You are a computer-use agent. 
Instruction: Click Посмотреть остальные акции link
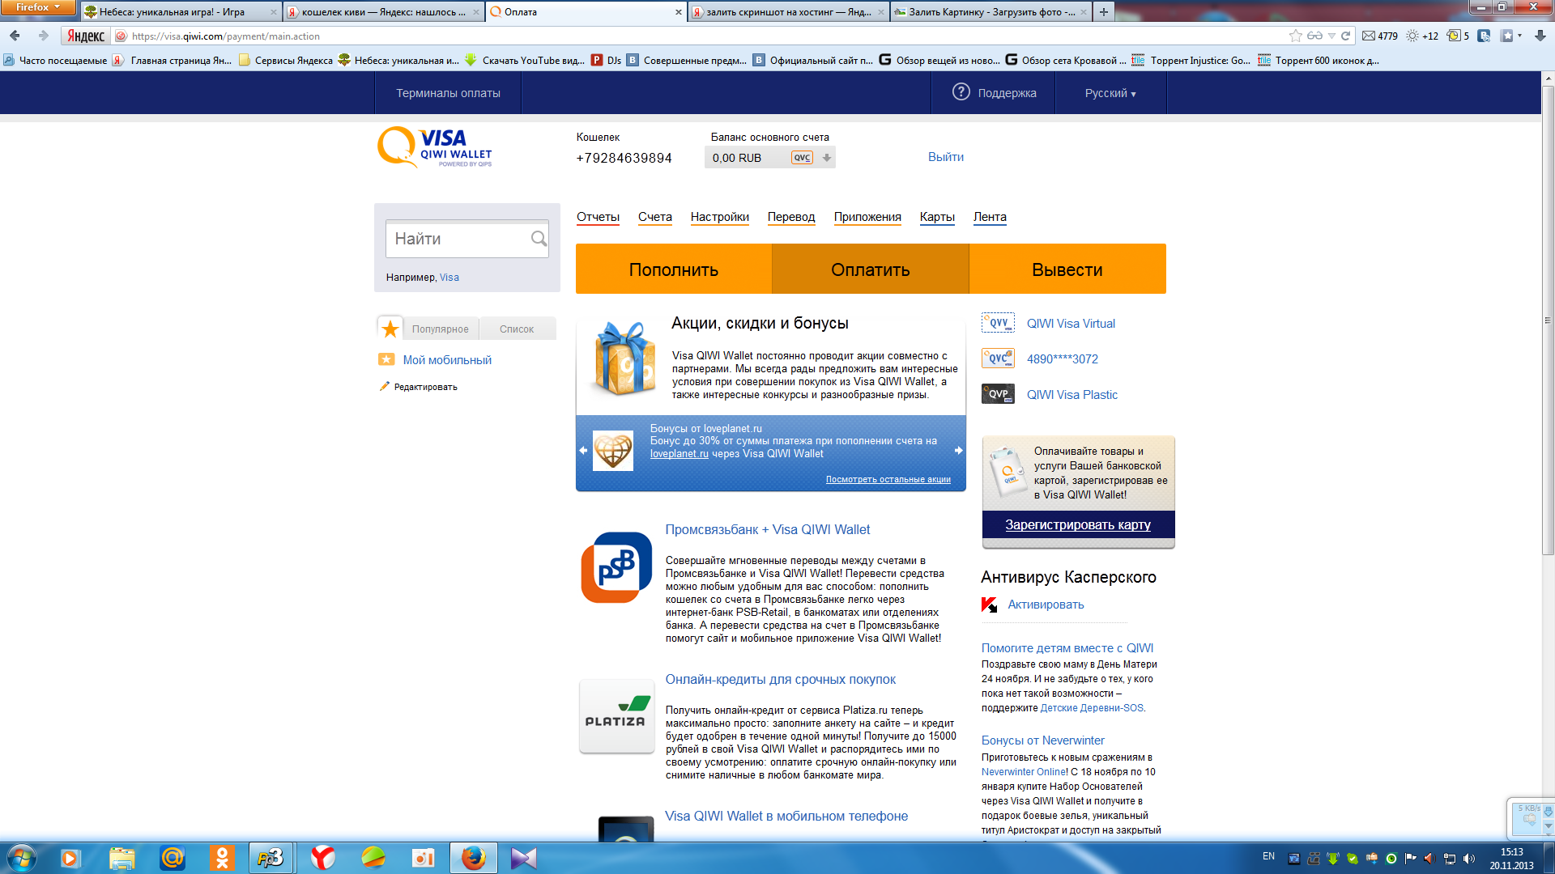click(888, 479)
